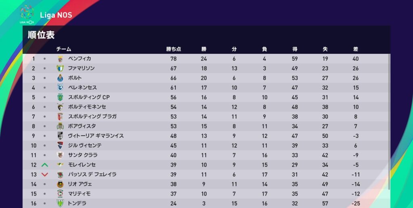Select the チーム column header

[64, 49]
